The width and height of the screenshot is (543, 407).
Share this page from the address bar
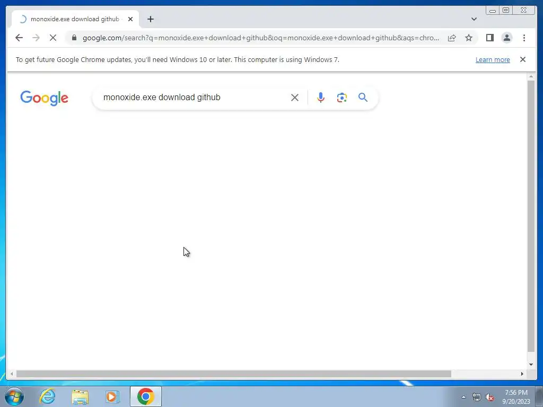tap(452, 38)
